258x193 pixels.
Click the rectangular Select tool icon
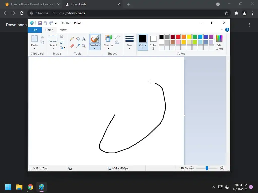click(53, 39)
